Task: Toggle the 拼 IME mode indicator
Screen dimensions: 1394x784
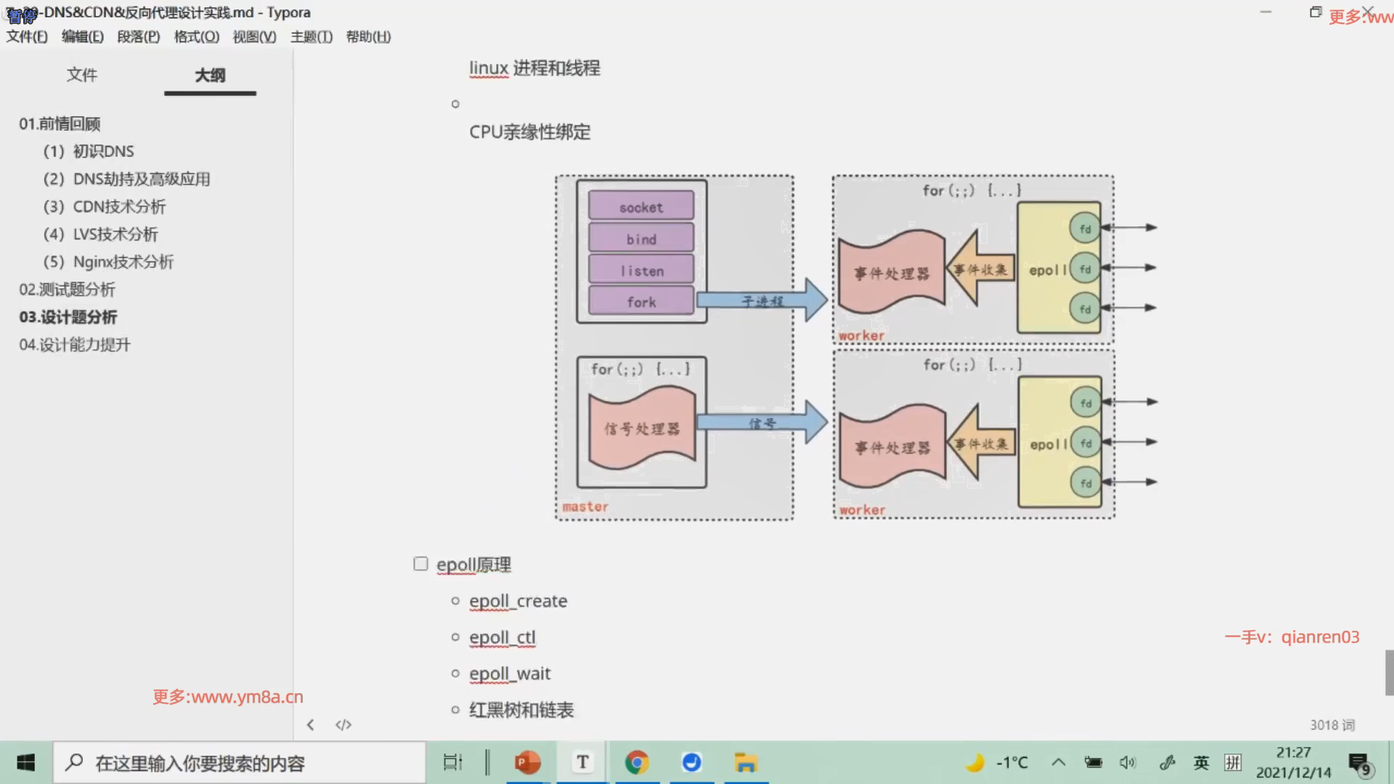Action: [x=1233, y=762]
